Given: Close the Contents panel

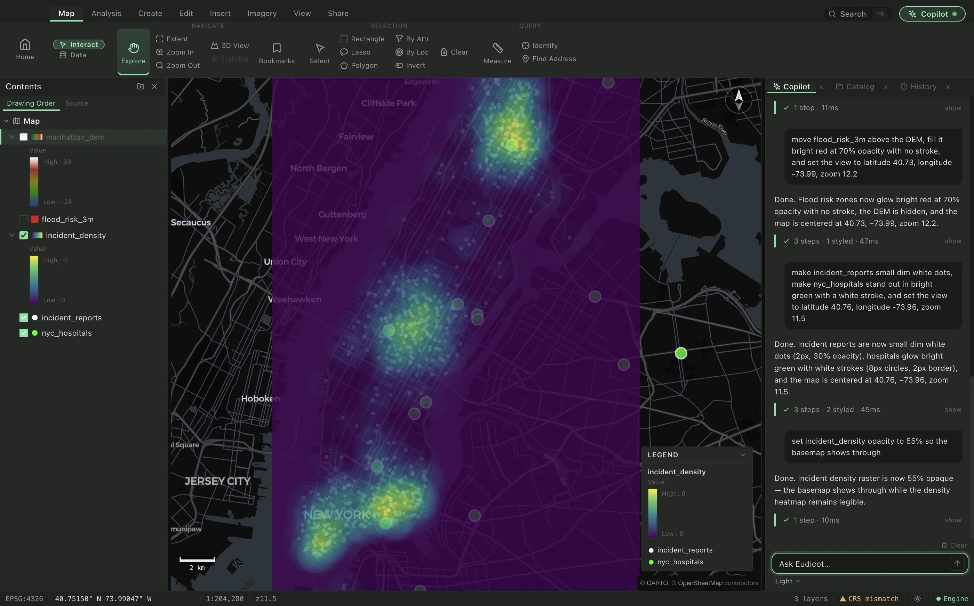Looking at the screenshot, I should (x=154, y=86).
